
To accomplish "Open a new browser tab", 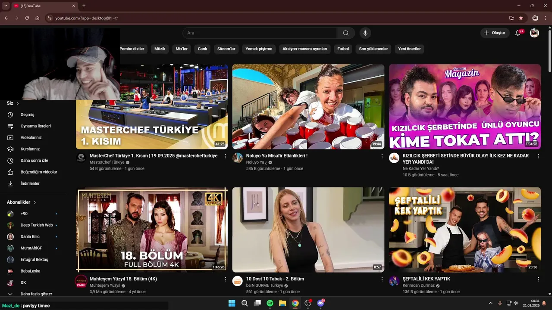I will click(84, 6).
